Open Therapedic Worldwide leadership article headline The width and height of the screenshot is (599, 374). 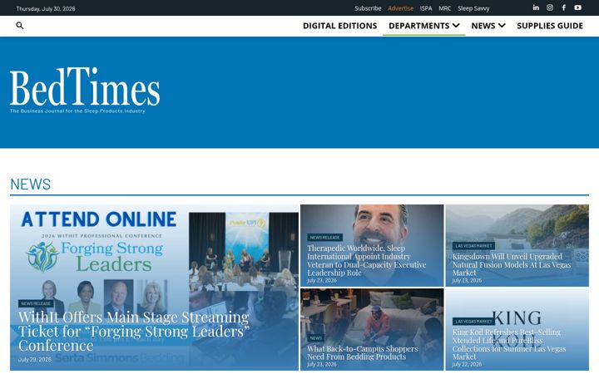click(x=367, y=260)
